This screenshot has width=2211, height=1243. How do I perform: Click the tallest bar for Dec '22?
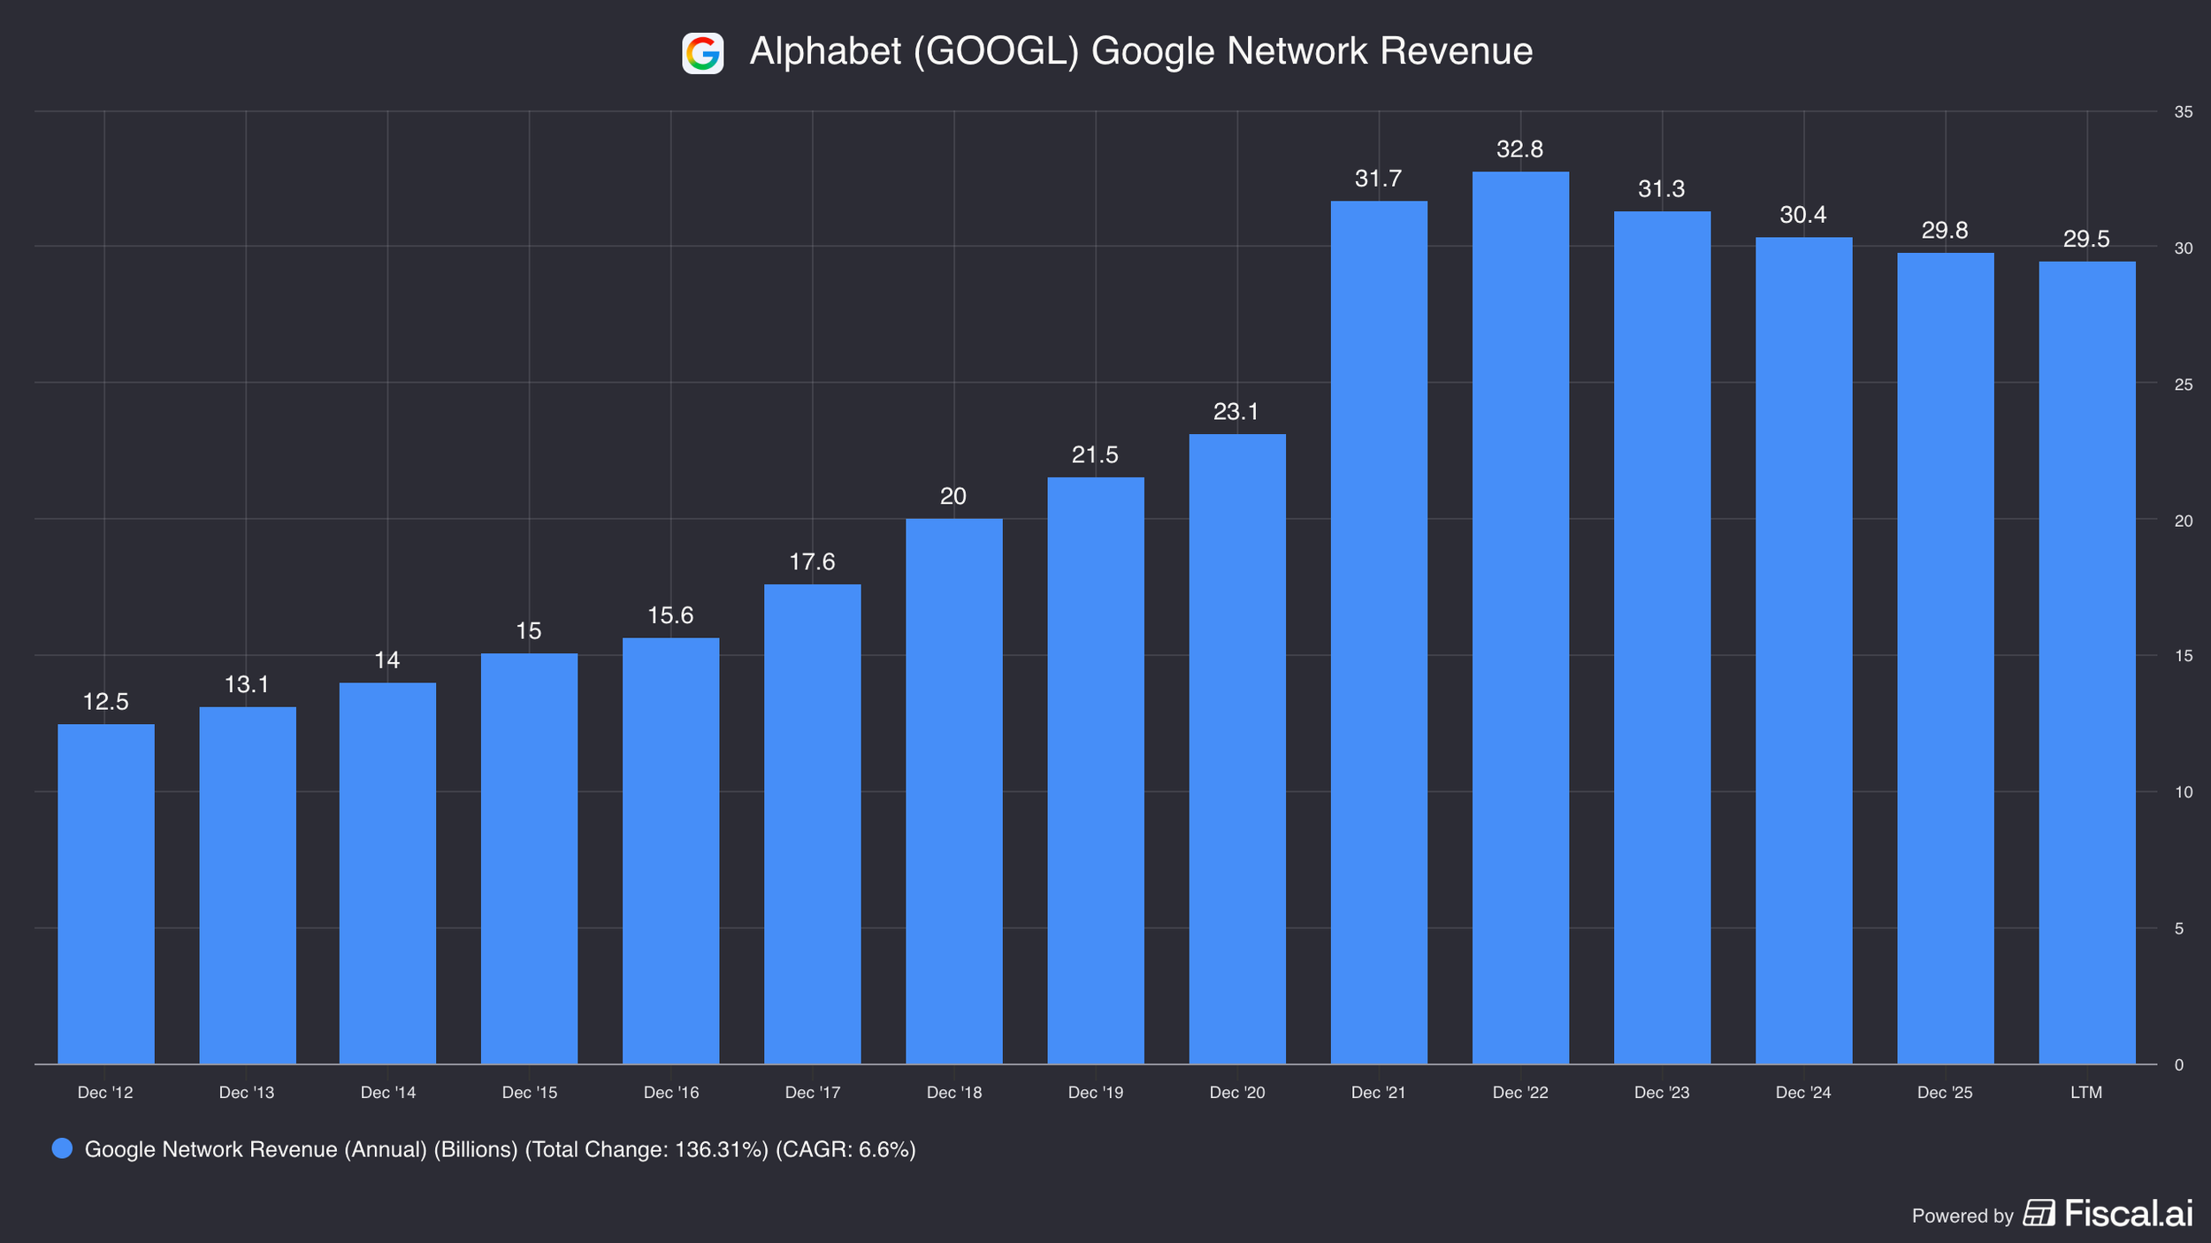point(1520,618)
